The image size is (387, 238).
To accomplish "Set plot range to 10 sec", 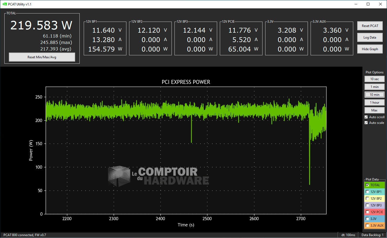I will 374,79.
